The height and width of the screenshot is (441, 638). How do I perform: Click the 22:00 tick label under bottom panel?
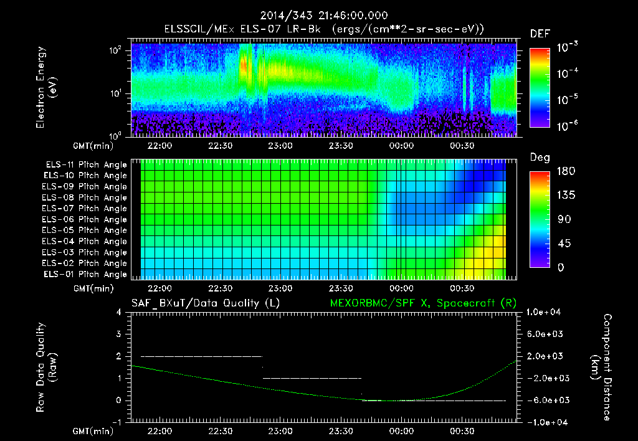[x=159, y=431]
